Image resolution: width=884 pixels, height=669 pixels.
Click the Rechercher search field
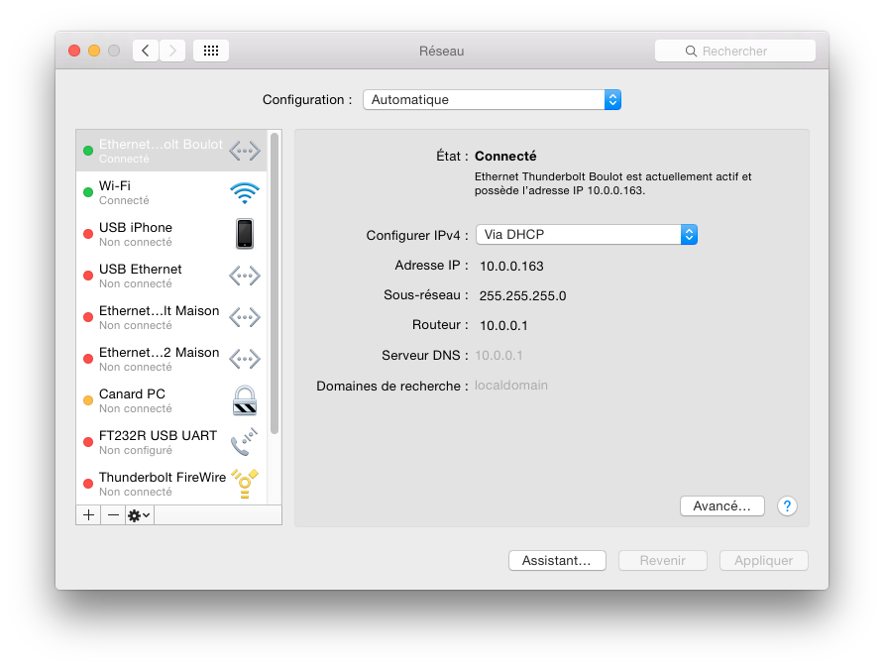point(735,51)
